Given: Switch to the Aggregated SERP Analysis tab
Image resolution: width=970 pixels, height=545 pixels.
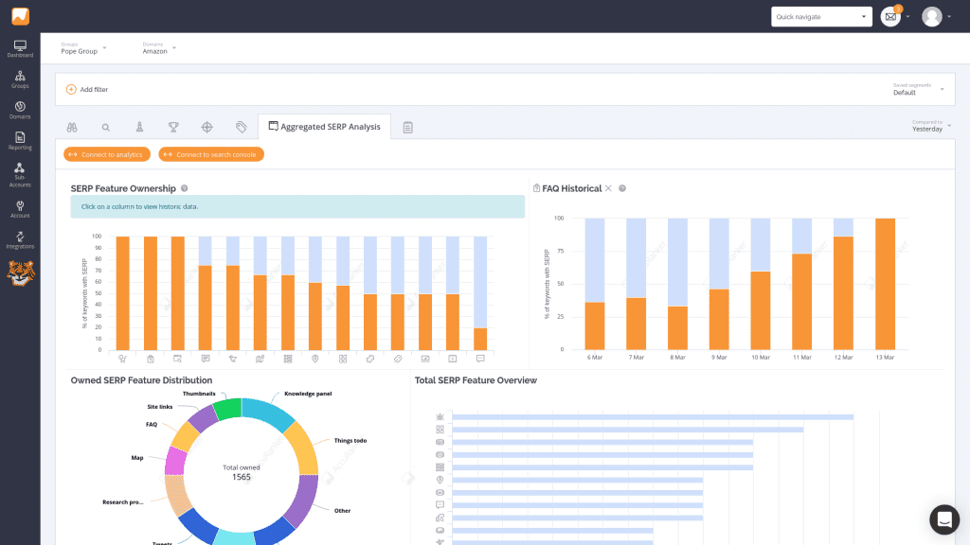Looking at the screenshot, I should [x=324, y=126].
